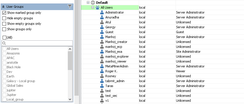Image resolution: width=244 pixels, height=104 pixels.
Task: Click the All Users group icon
Action: [97, 7]
